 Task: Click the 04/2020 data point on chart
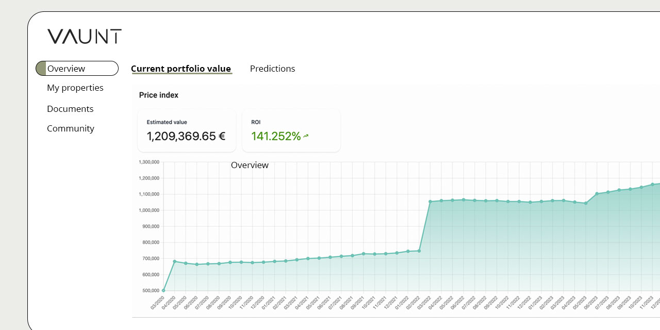pyautogui.click(x=175, y=261)
